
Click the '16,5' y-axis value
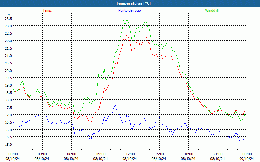[8, 122]
